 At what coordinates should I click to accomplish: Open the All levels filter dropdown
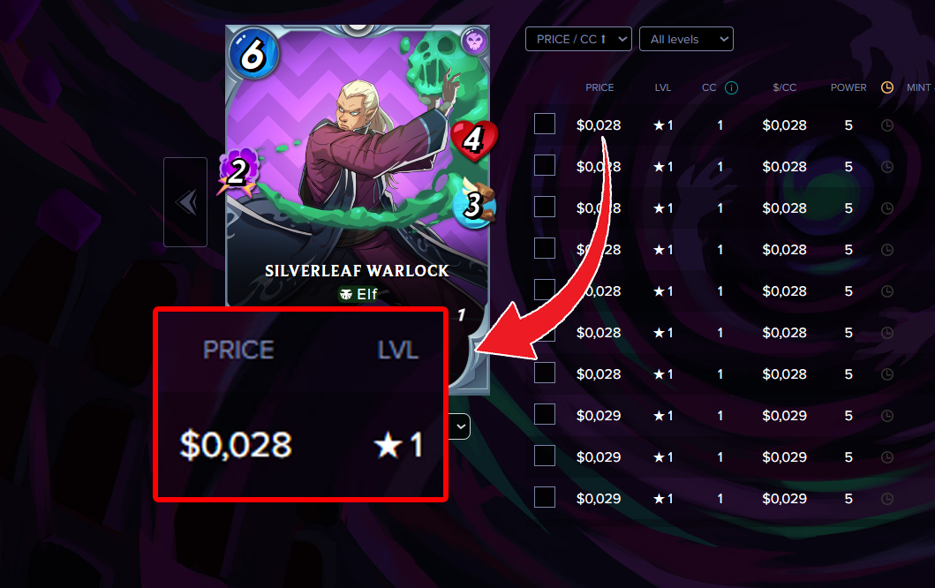(686, 40)
